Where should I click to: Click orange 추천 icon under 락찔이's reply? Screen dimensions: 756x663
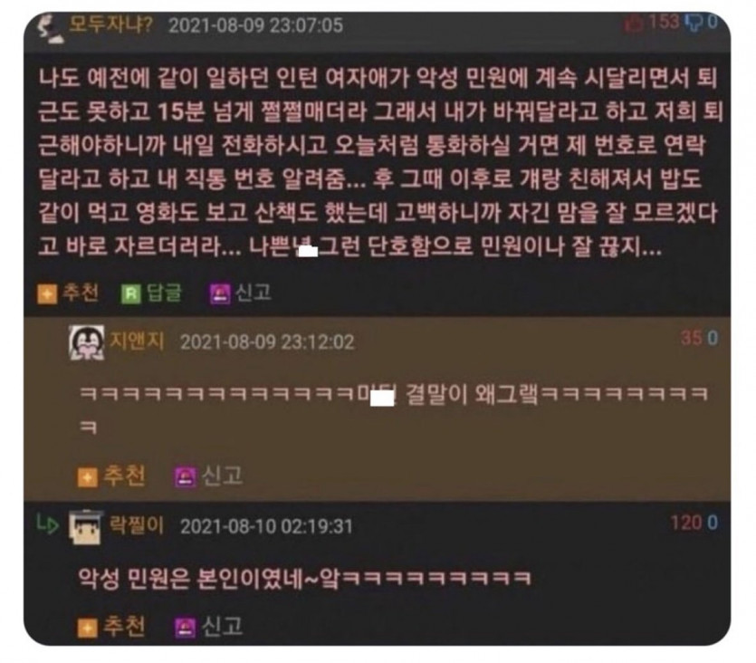point(87,628)
